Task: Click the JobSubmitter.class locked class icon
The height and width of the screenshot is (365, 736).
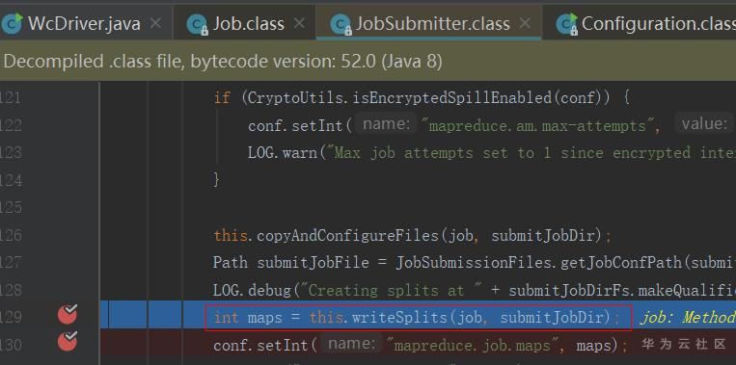Action: pyautogui.click(x=341, y=24)
